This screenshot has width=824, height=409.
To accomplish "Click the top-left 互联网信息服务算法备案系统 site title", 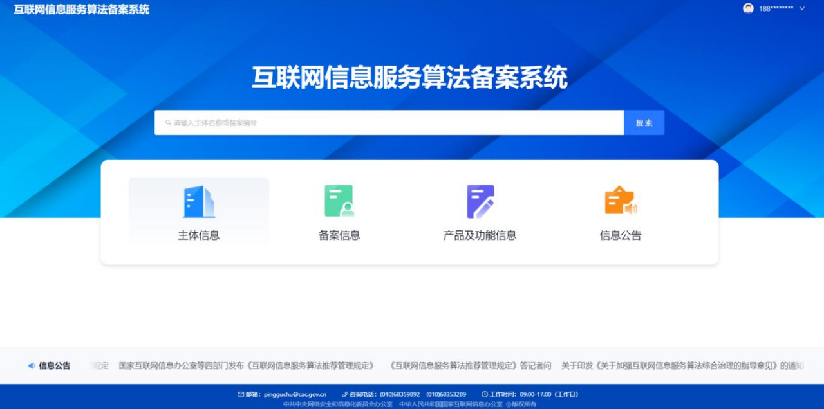I will 82,9.
